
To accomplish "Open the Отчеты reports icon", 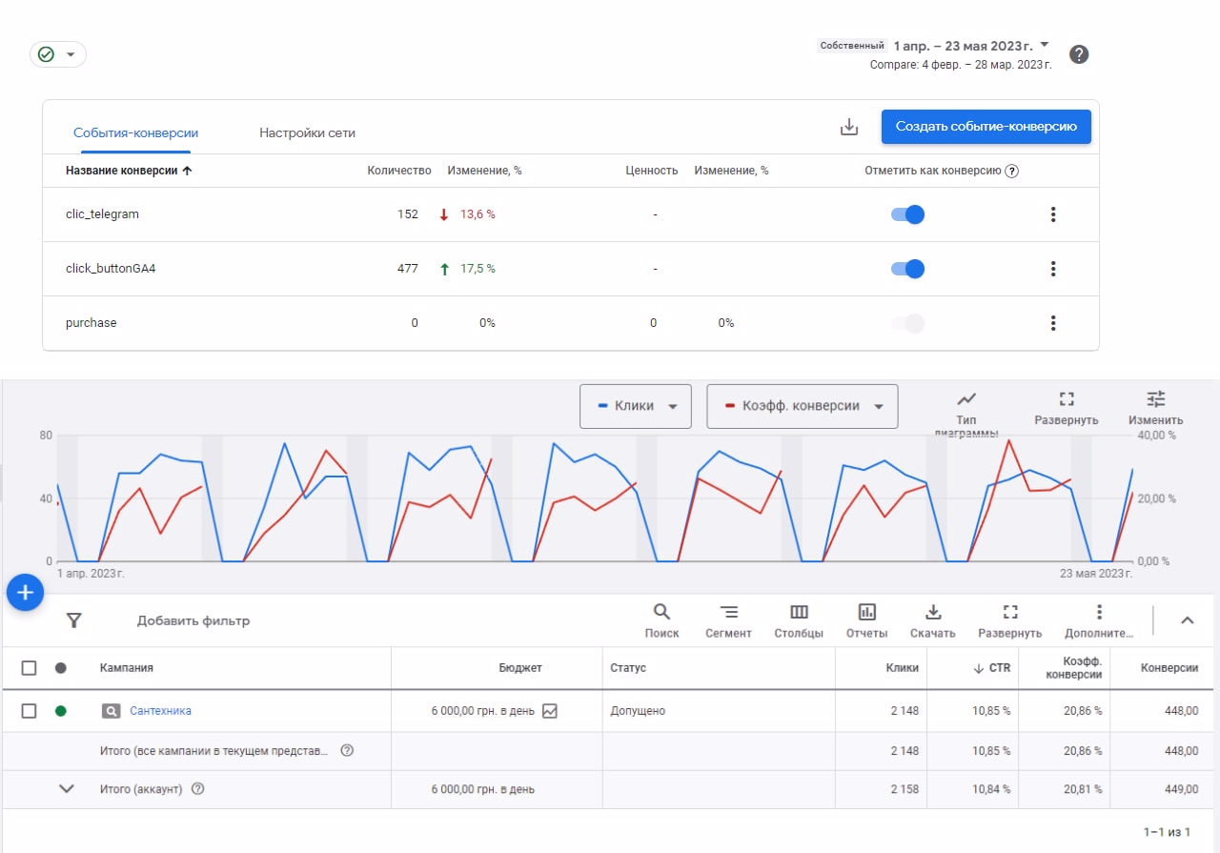I will click(x=866, y=620).
